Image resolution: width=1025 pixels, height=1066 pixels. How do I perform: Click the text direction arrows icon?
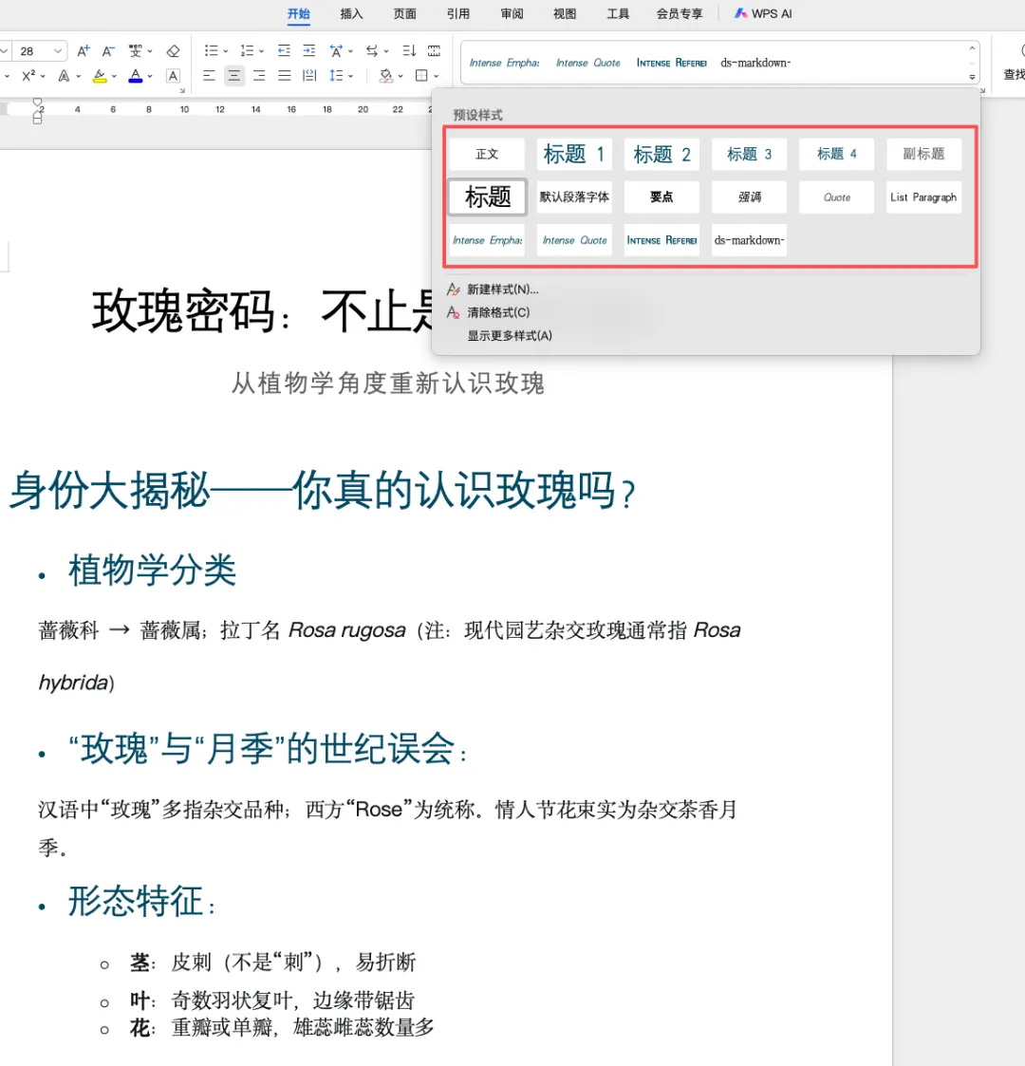(x=372, y=51)
